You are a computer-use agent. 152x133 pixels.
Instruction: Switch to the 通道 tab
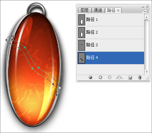pyautogui.click(x=98, y=10)
